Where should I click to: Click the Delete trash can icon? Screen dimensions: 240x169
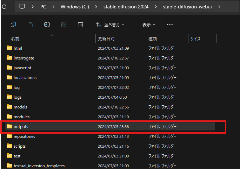pyautogui.click(x=81, y=24)
